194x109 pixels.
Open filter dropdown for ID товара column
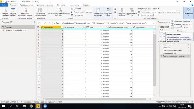[85, 27]
